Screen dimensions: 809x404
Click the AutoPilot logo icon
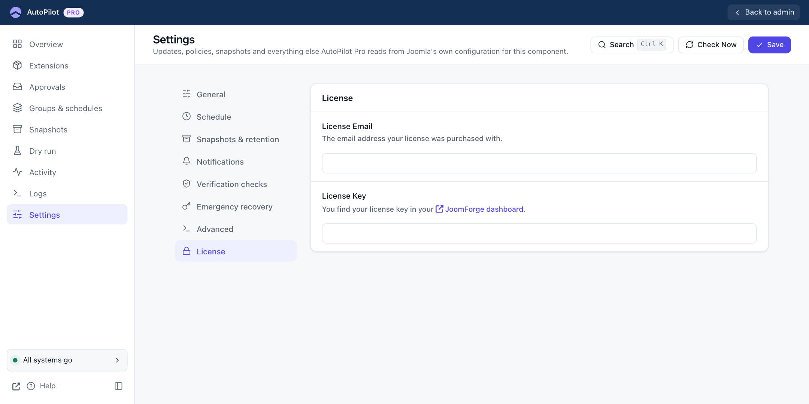pyautogui.click(x=16, y=12)
